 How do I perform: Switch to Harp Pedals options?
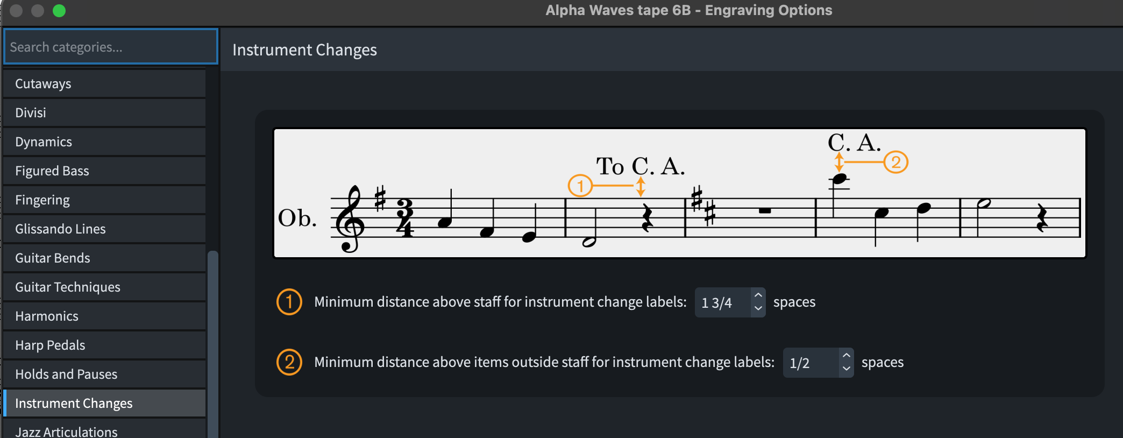click(104, 345)
